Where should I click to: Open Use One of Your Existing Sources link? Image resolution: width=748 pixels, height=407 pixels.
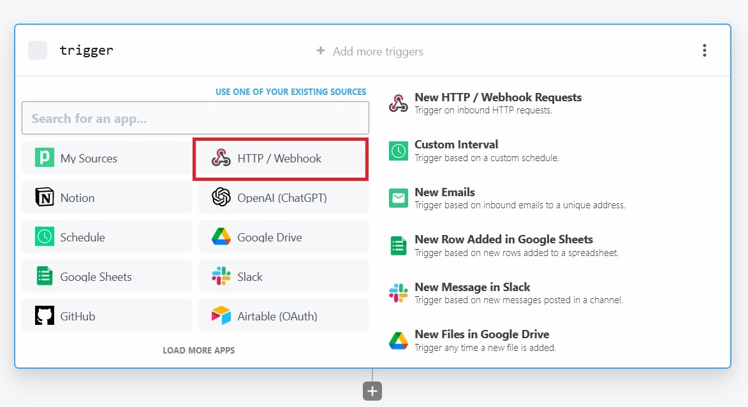coord(291,92)
